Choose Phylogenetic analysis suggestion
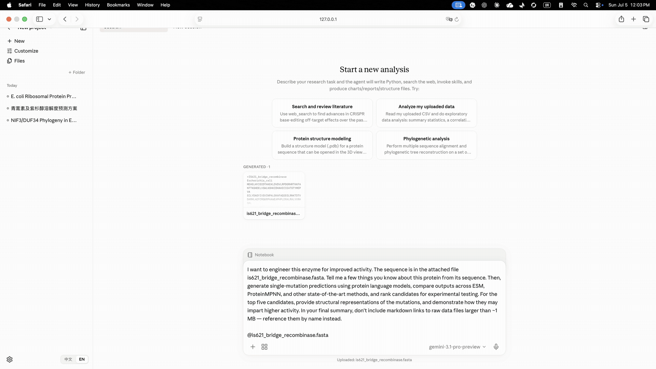The width and height of the screenshot is (656, 369). [x=426, y=145]
